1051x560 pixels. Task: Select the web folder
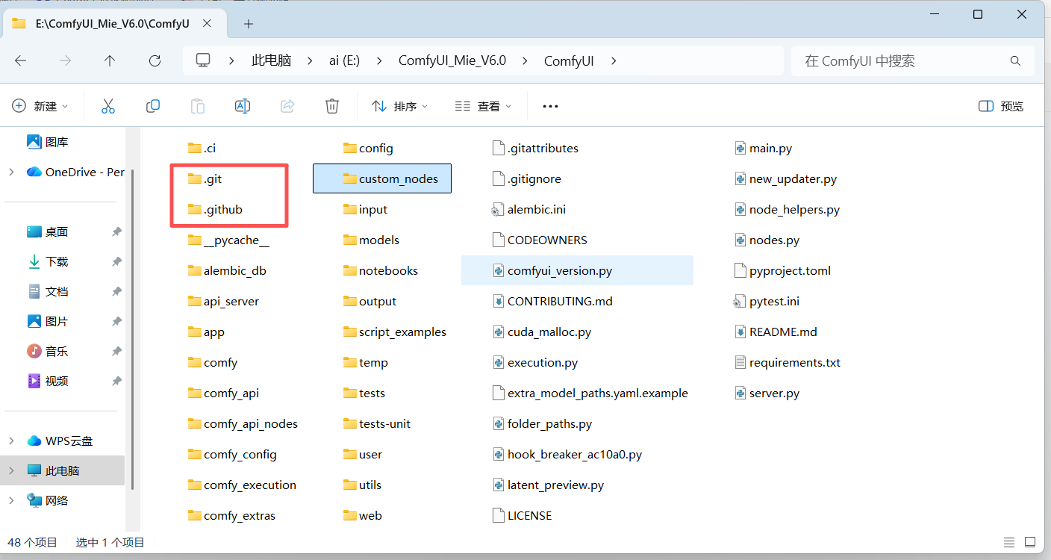[362, 515]
